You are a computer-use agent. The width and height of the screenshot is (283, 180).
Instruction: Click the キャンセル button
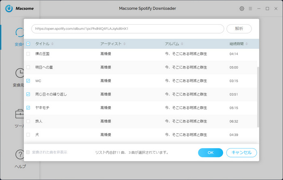[x=241, y=153]
